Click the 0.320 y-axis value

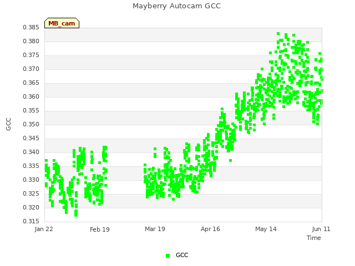31,207
